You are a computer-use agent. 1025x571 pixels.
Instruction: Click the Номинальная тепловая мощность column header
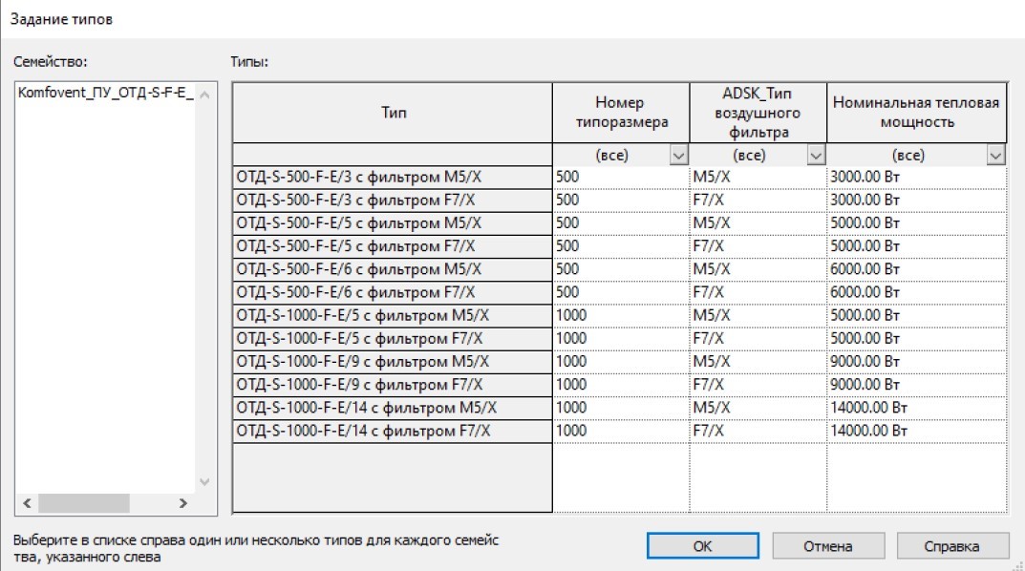916,113
